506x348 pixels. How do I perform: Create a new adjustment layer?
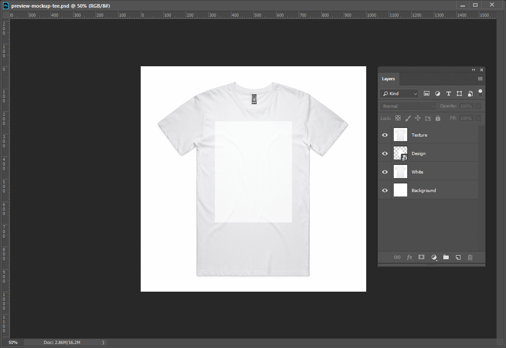pyautogui.click(x=433, y=257)
